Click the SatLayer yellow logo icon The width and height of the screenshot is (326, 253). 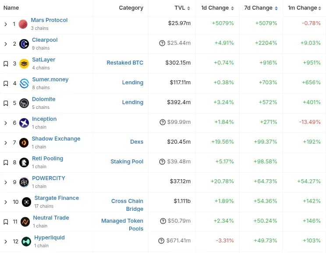24,64
